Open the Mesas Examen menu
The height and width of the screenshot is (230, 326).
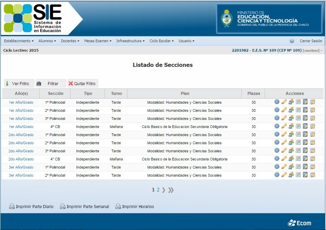click(x=98, y=41)
